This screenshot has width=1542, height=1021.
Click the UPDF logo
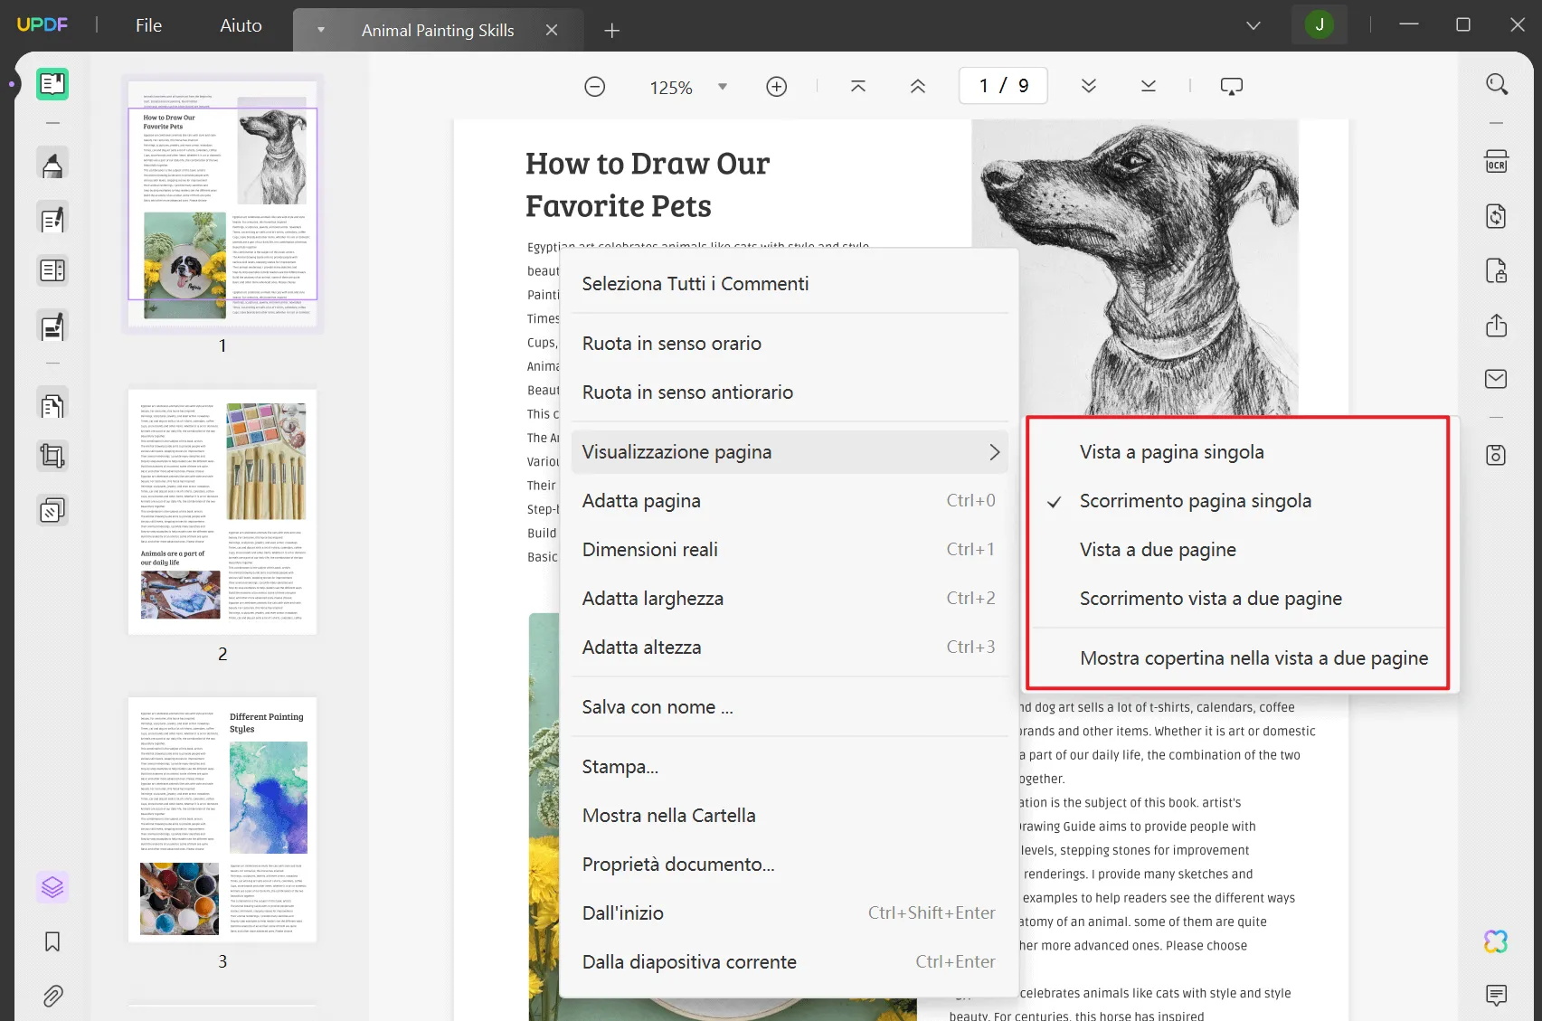point(43,24)
